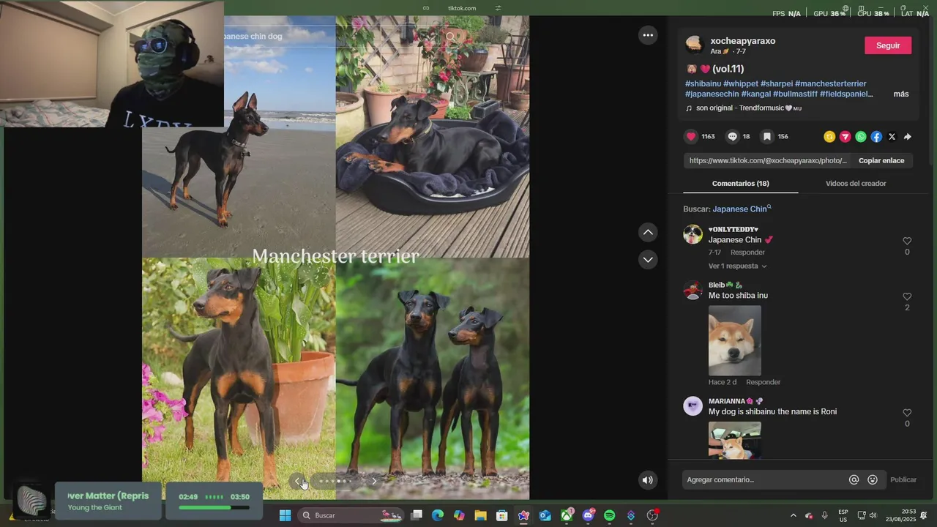
Task: Reply to ONLYTEDDY's comment via Responder
Action: coord(747,252)
